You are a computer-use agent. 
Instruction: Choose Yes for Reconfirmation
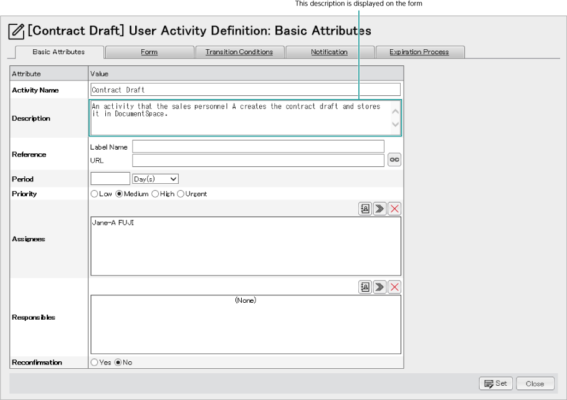click(x=94, y=362)
